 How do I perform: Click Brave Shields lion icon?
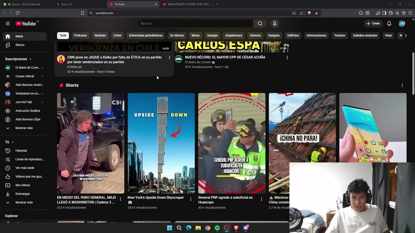click(309, 13)
